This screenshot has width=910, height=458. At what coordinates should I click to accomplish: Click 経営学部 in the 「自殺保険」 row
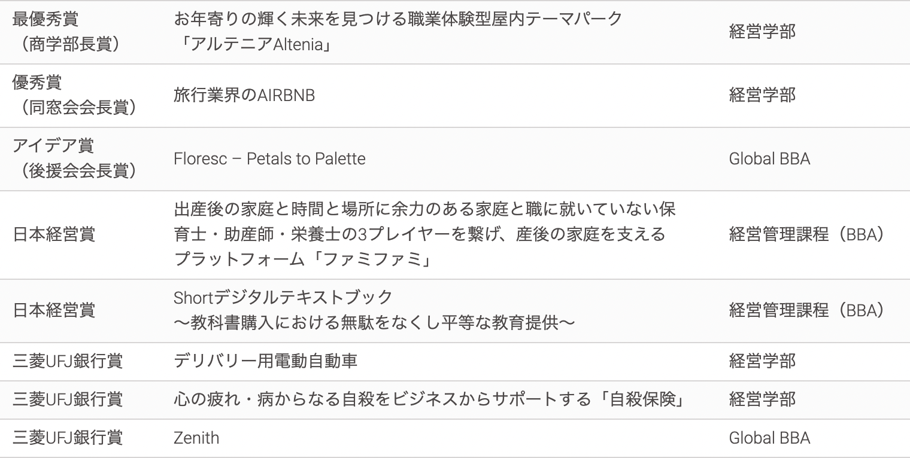762,399
